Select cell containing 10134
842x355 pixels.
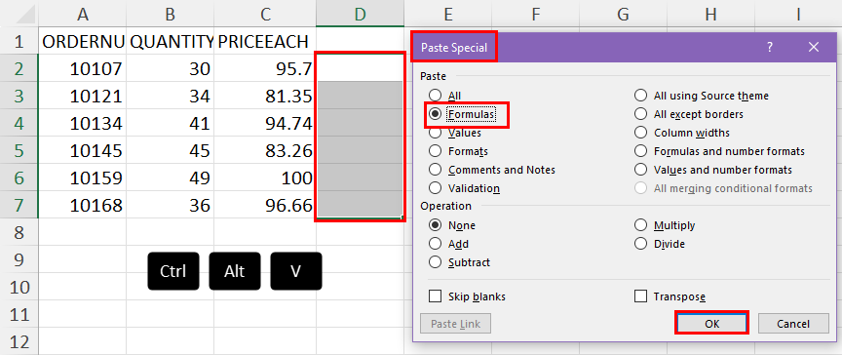coord(83,123)
